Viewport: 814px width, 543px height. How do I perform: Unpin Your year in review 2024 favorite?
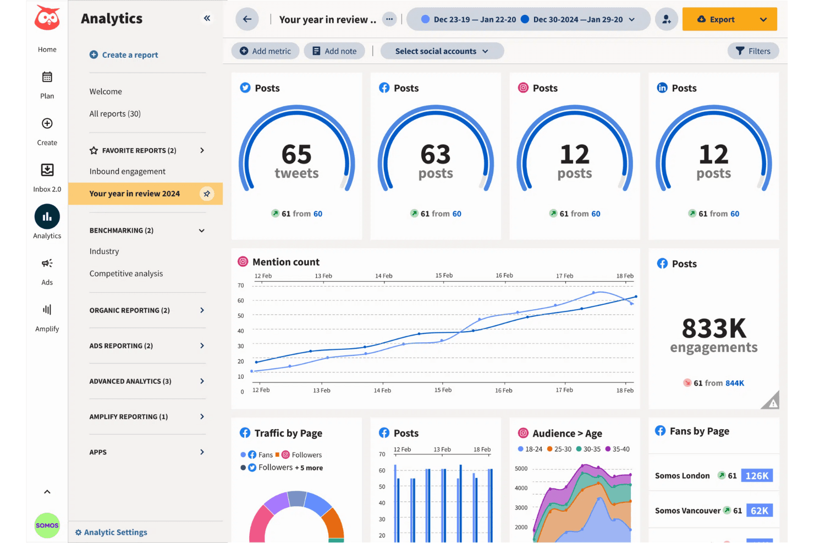(207, 194)
